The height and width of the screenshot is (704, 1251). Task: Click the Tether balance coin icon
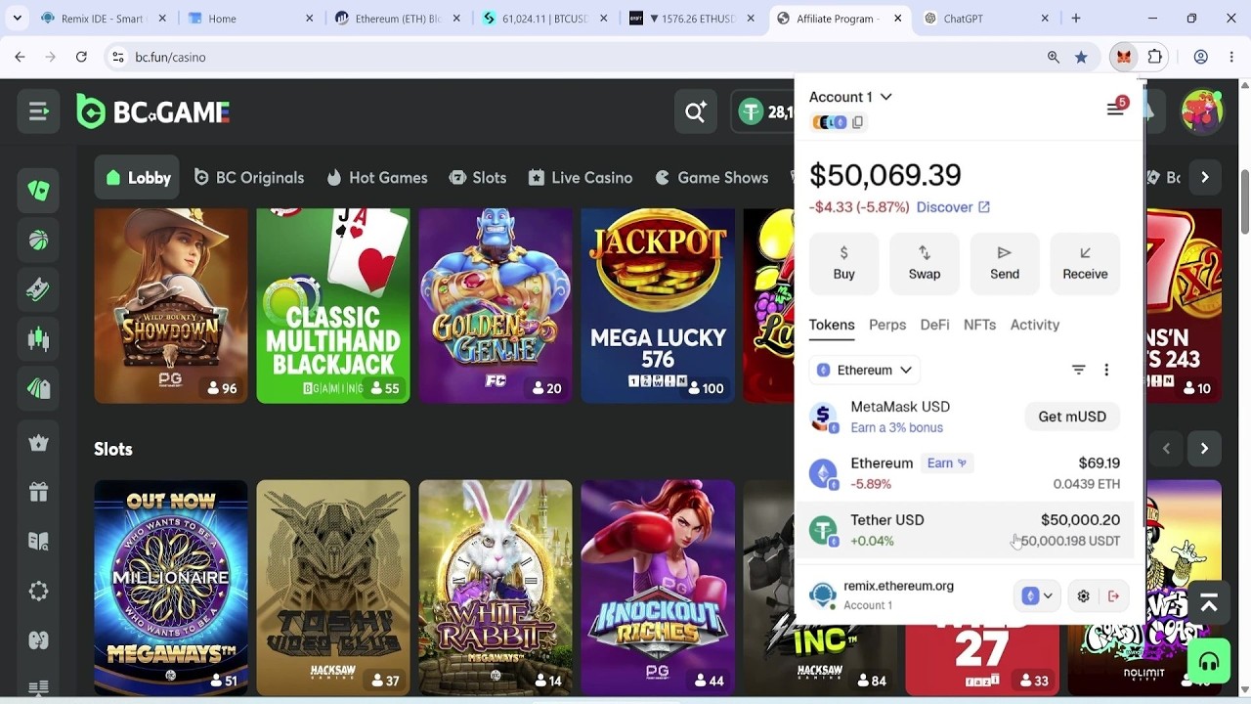coord(751,111)
